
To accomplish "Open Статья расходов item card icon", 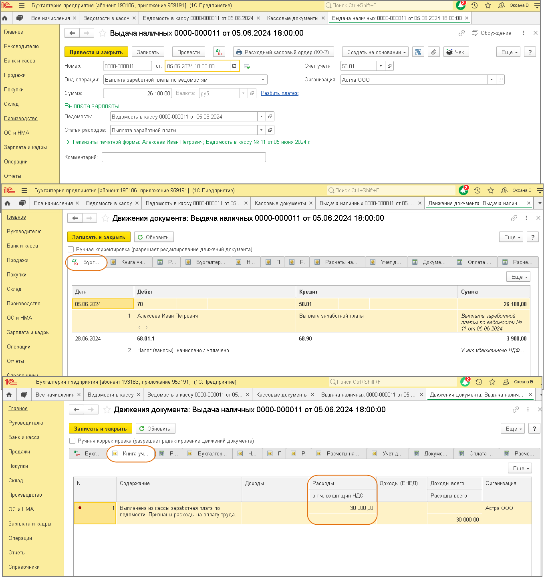I will (270, 130).
